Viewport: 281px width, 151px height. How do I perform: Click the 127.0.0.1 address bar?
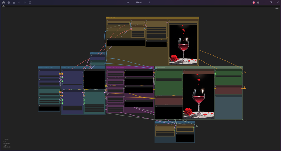point(138,2)
